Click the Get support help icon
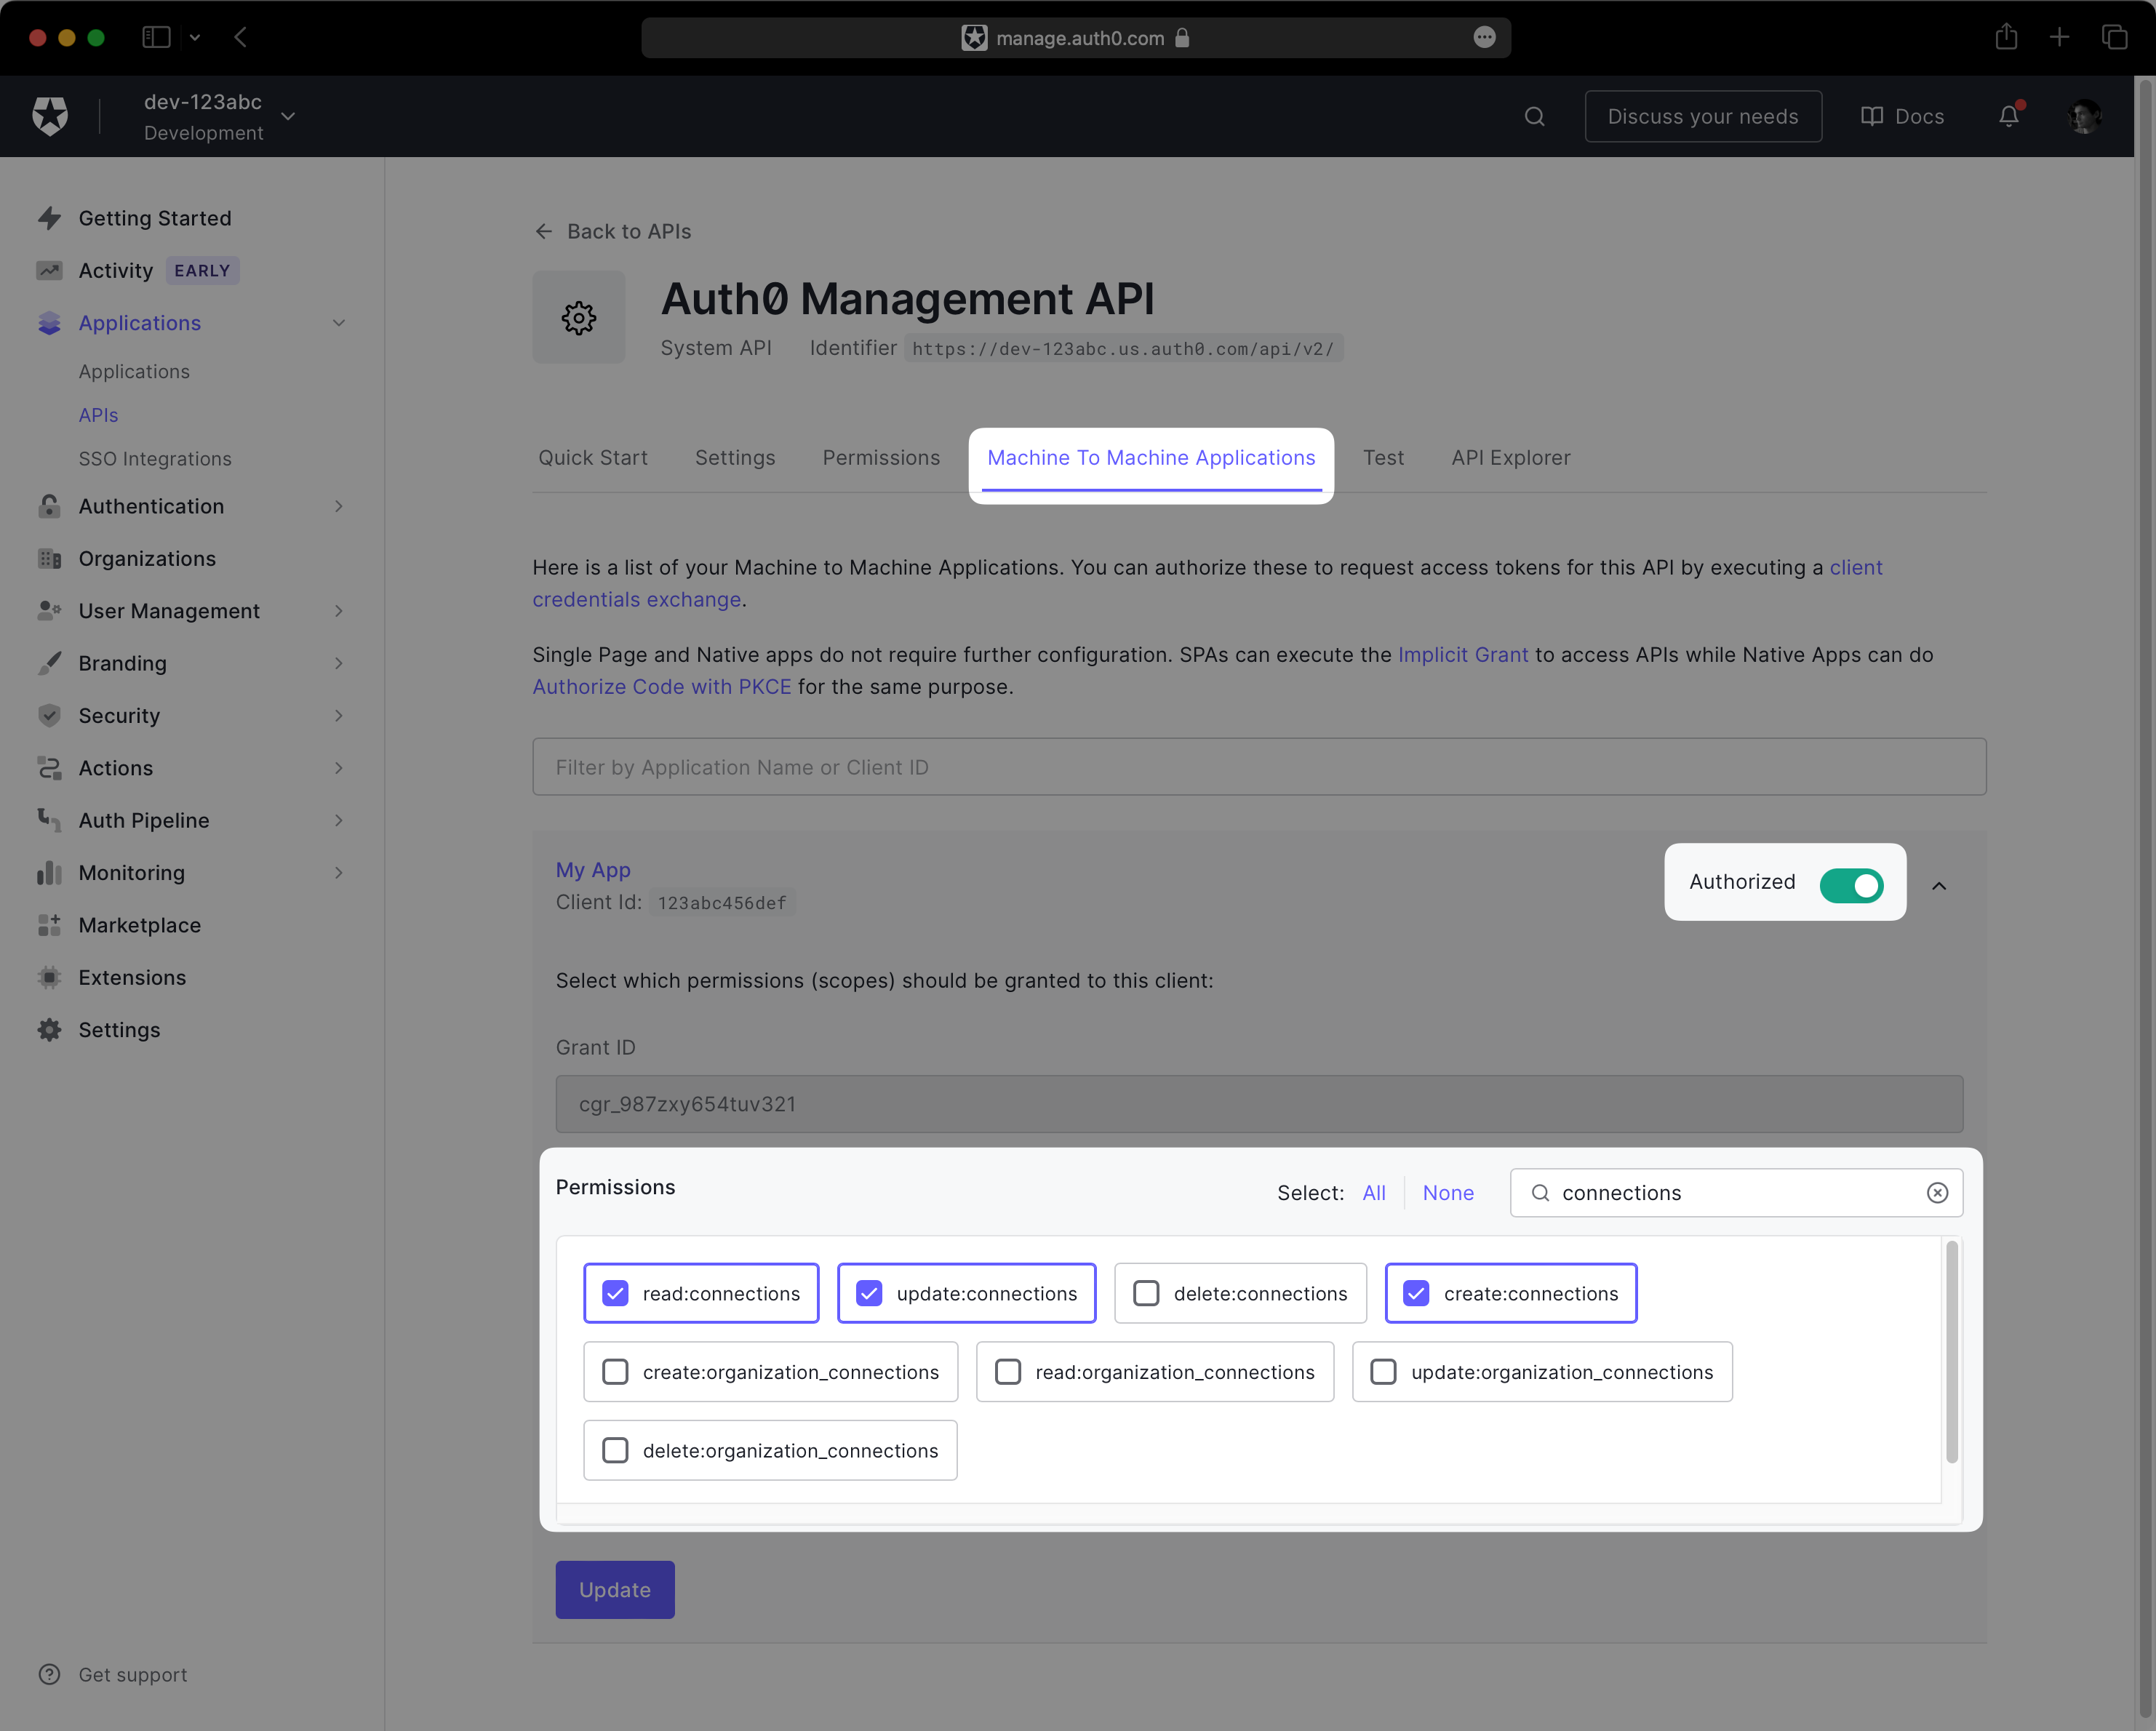 click(x=49, y=1674)
